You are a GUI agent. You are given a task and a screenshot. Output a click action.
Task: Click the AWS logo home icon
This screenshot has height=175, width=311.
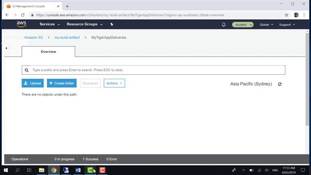click(21, 24)
